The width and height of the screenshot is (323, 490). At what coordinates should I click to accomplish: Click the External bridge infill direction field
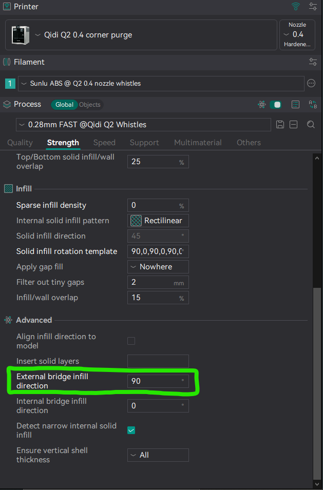tap(154, 381)
